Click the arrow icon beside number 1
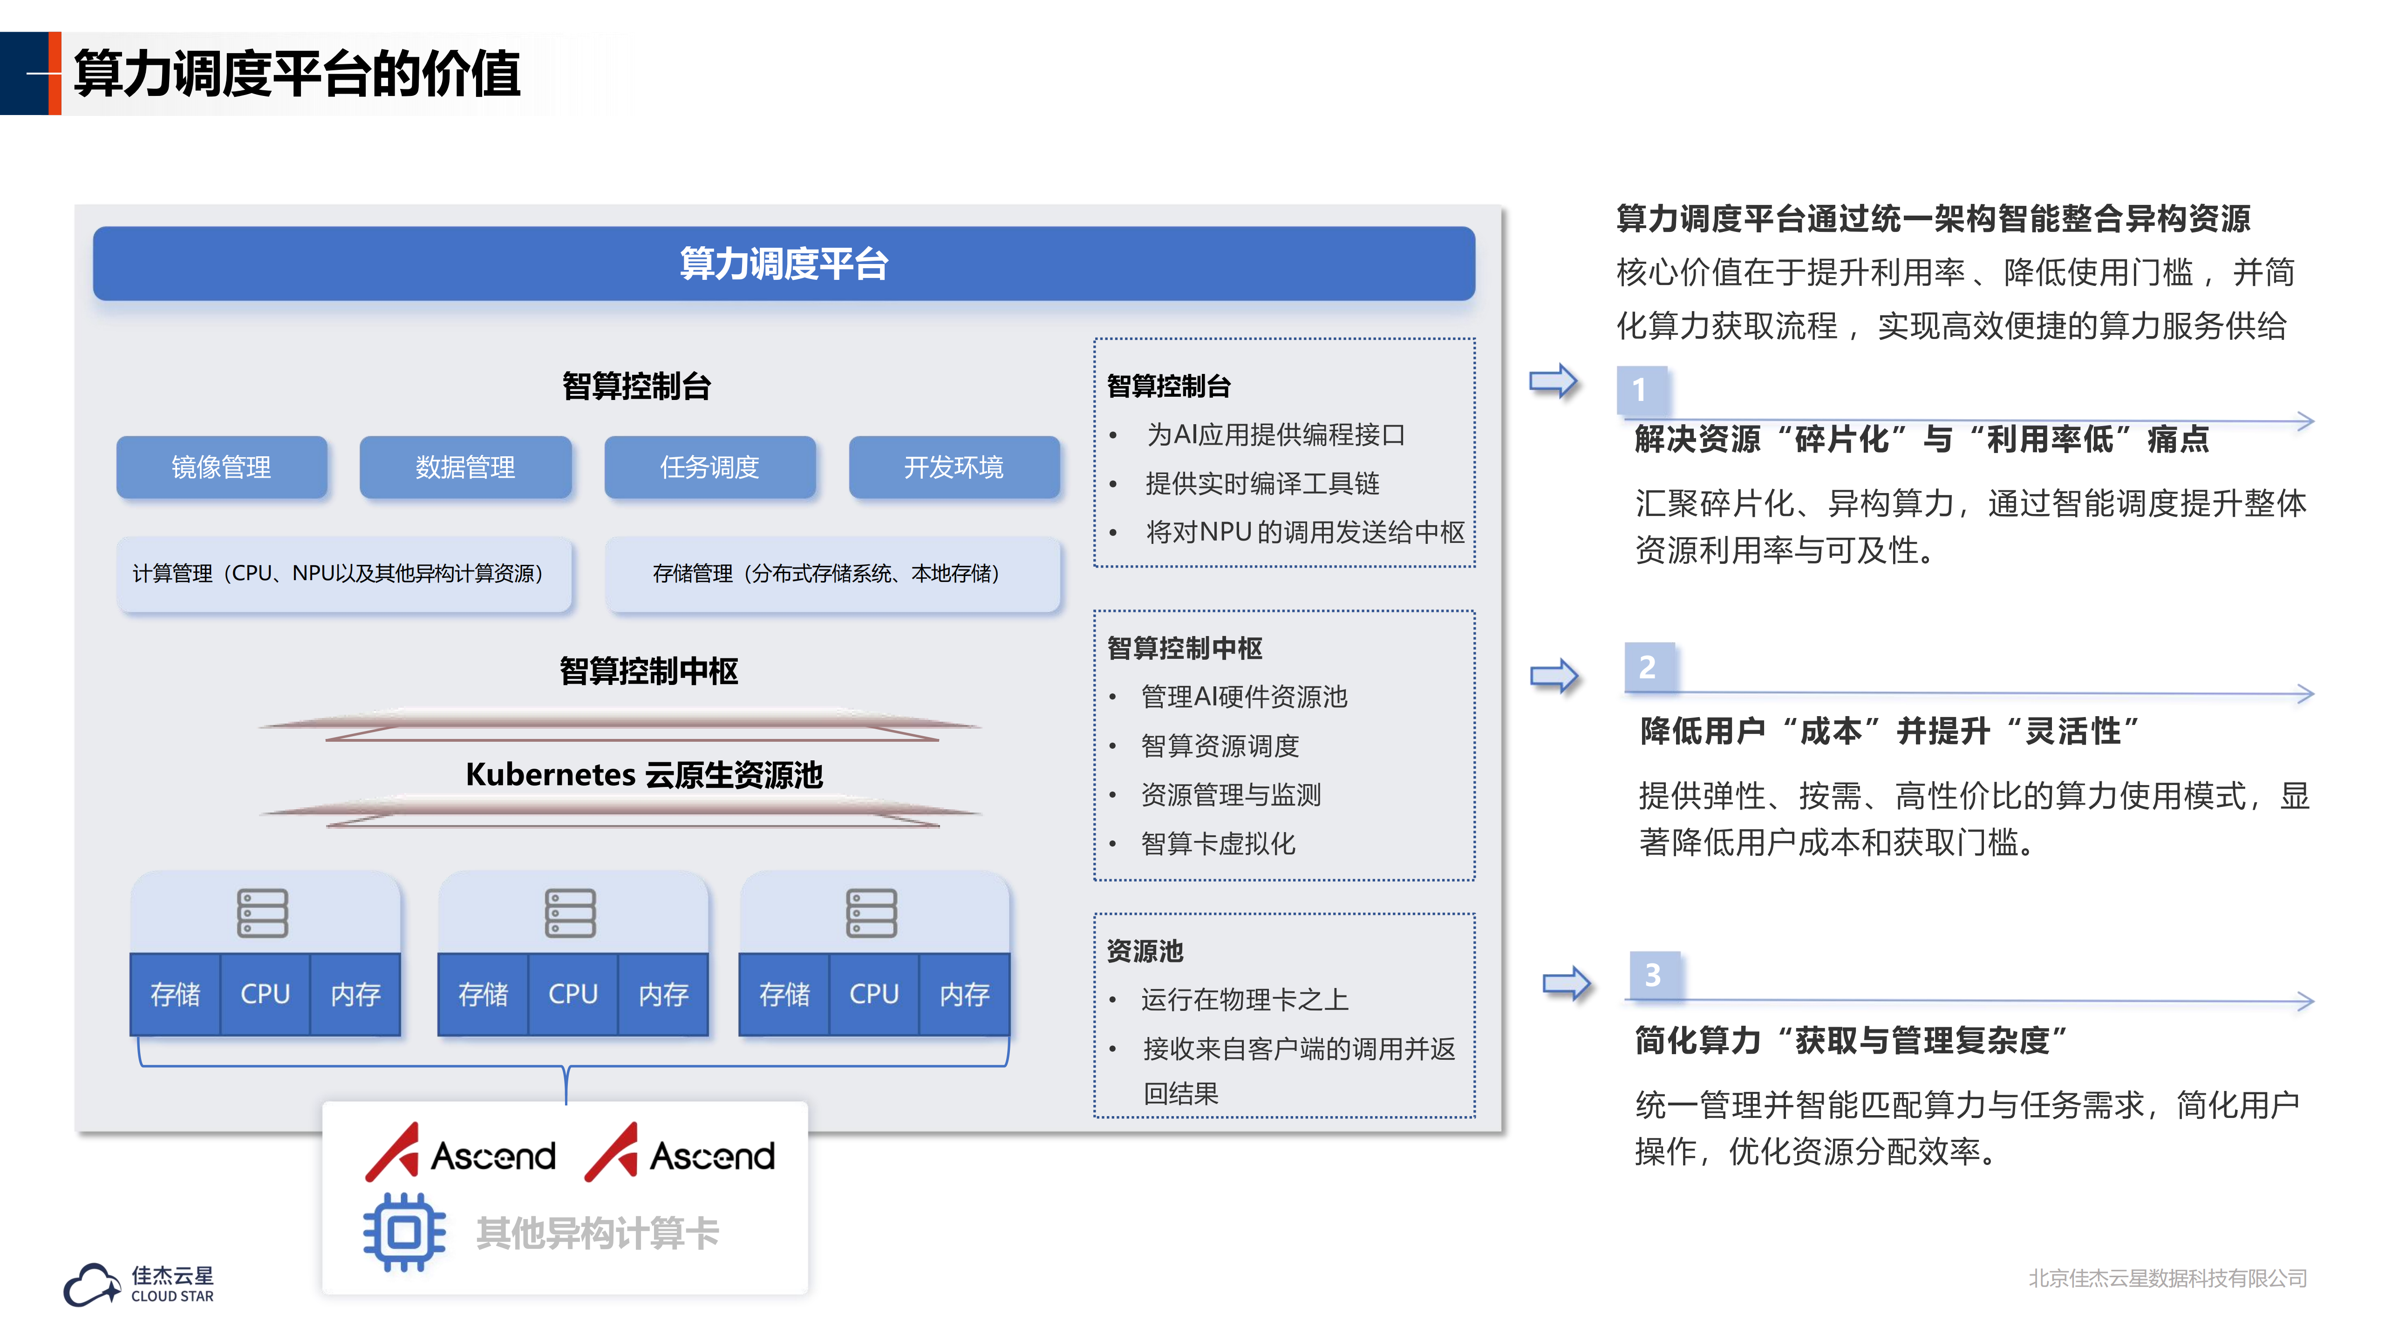This screenshot has height=1341, width=2385. [1554, 381]
